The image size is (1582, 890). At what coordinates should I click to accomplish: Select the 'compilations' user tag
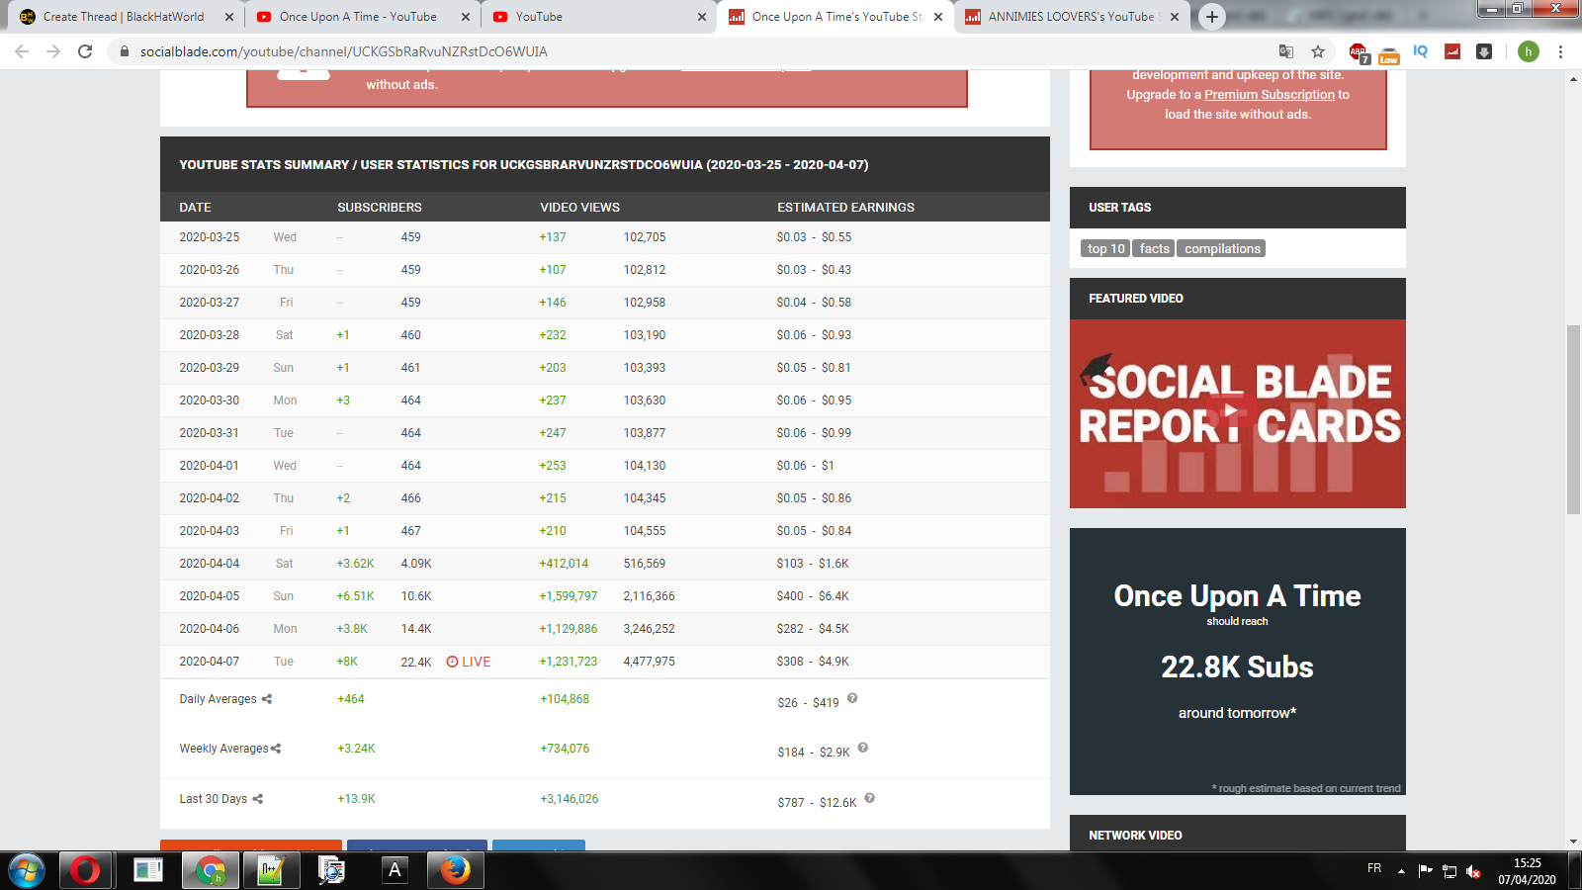point(1222,249)
